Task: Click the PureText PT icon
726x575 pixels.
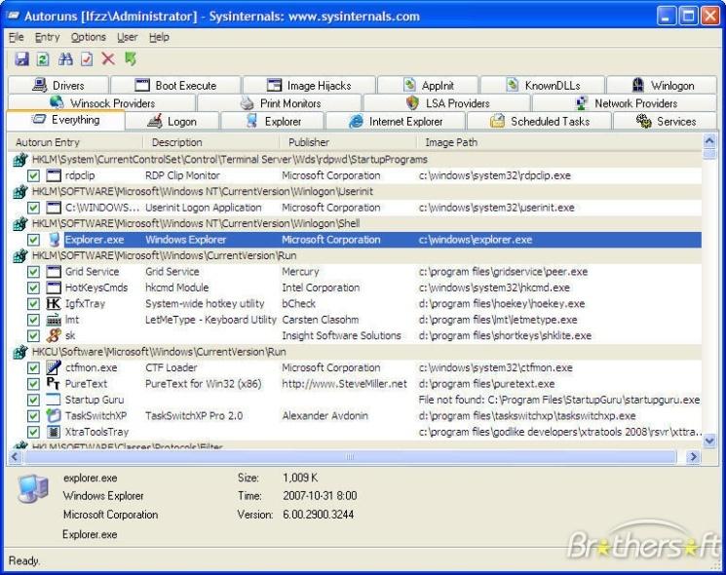Action: [x=54, y=383]
